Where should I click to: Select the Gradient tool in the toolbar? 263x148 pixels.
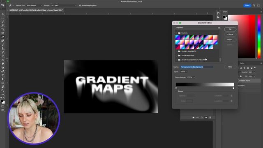coord(3,60)
